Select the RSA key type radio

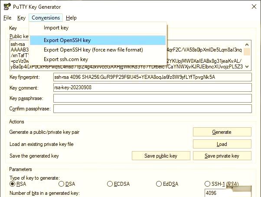click(x=13, y=184)
